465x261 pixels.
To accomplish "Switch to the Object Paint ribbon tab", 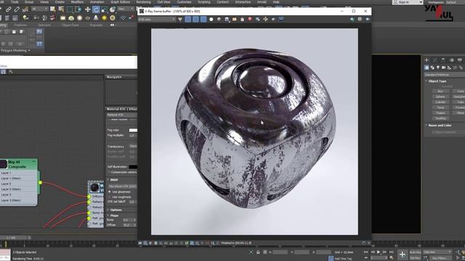I will pos(70,25).
